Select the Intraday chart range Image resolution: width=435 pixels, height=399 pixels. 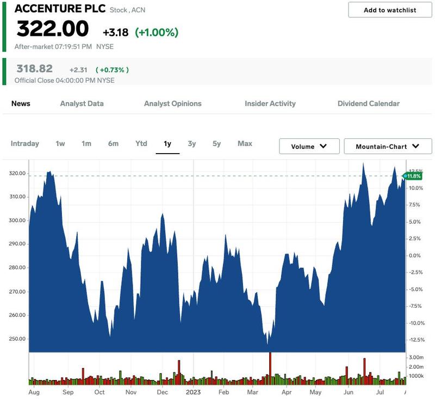(24, 143)
